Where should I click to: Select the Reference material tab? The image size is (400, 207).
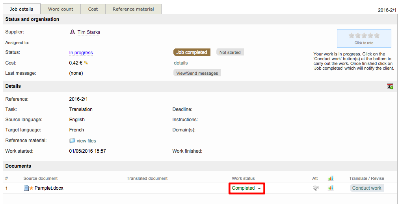(133, 9)
